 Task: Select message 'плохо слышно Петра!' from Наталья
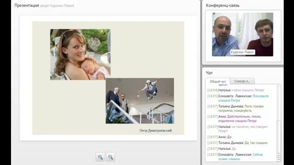coord(236,90)
